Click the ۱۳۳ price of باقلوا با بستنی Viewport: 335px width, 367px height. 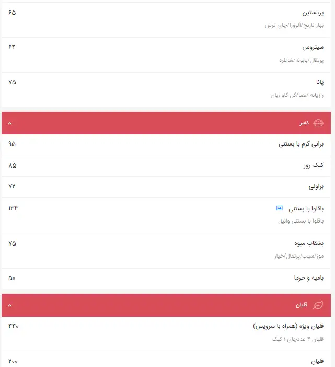[14, 208]
